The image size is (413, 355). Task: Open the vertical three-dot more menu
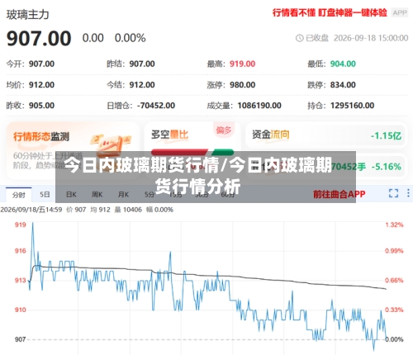[x=408, y=193]
